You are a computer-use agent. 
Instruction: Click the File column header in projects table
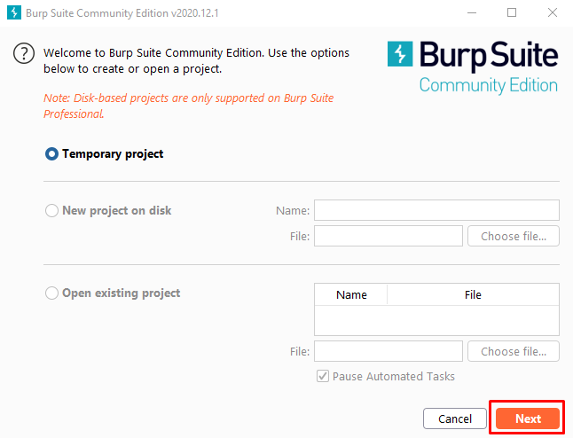click(x=473, y=294)
